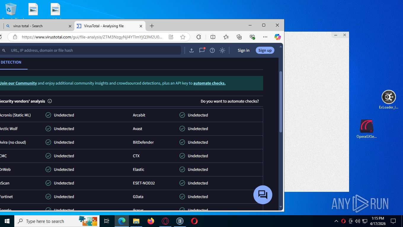Open Microsoft Edge taskbar icon
The image size is (403, 227).
[x=121, y=221]
